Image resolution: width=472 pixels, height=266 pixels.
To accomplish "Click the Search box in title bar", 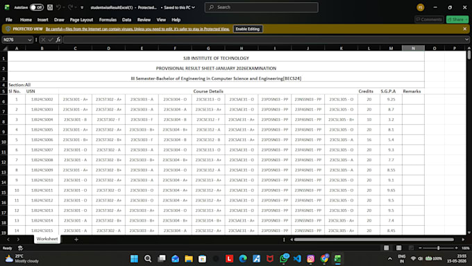I will coord(261,7).
